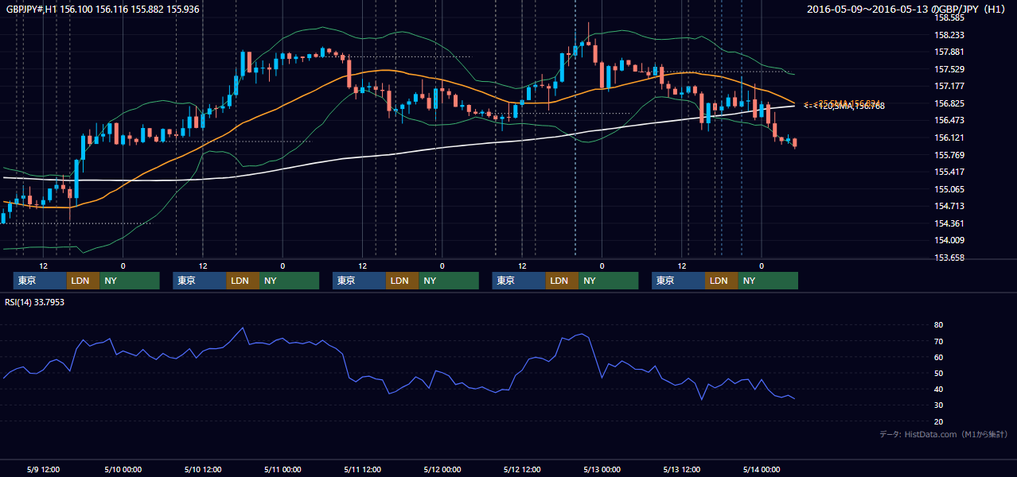1017x477 pixels.
Task: Click the GBPJPY#,H1 chart title text
Action: [103, 10]
